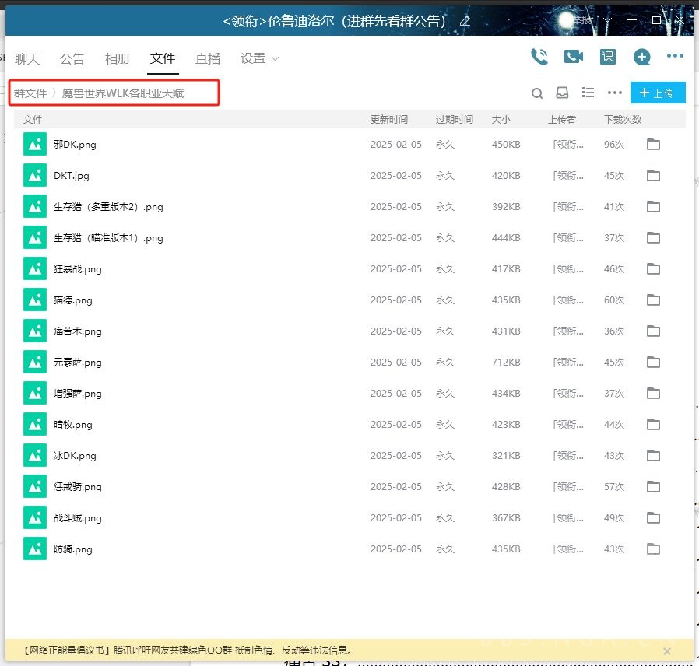The image size is (699, 666).
Task: Open the group lessons (课) feature
Action: [x=609, y=57]
